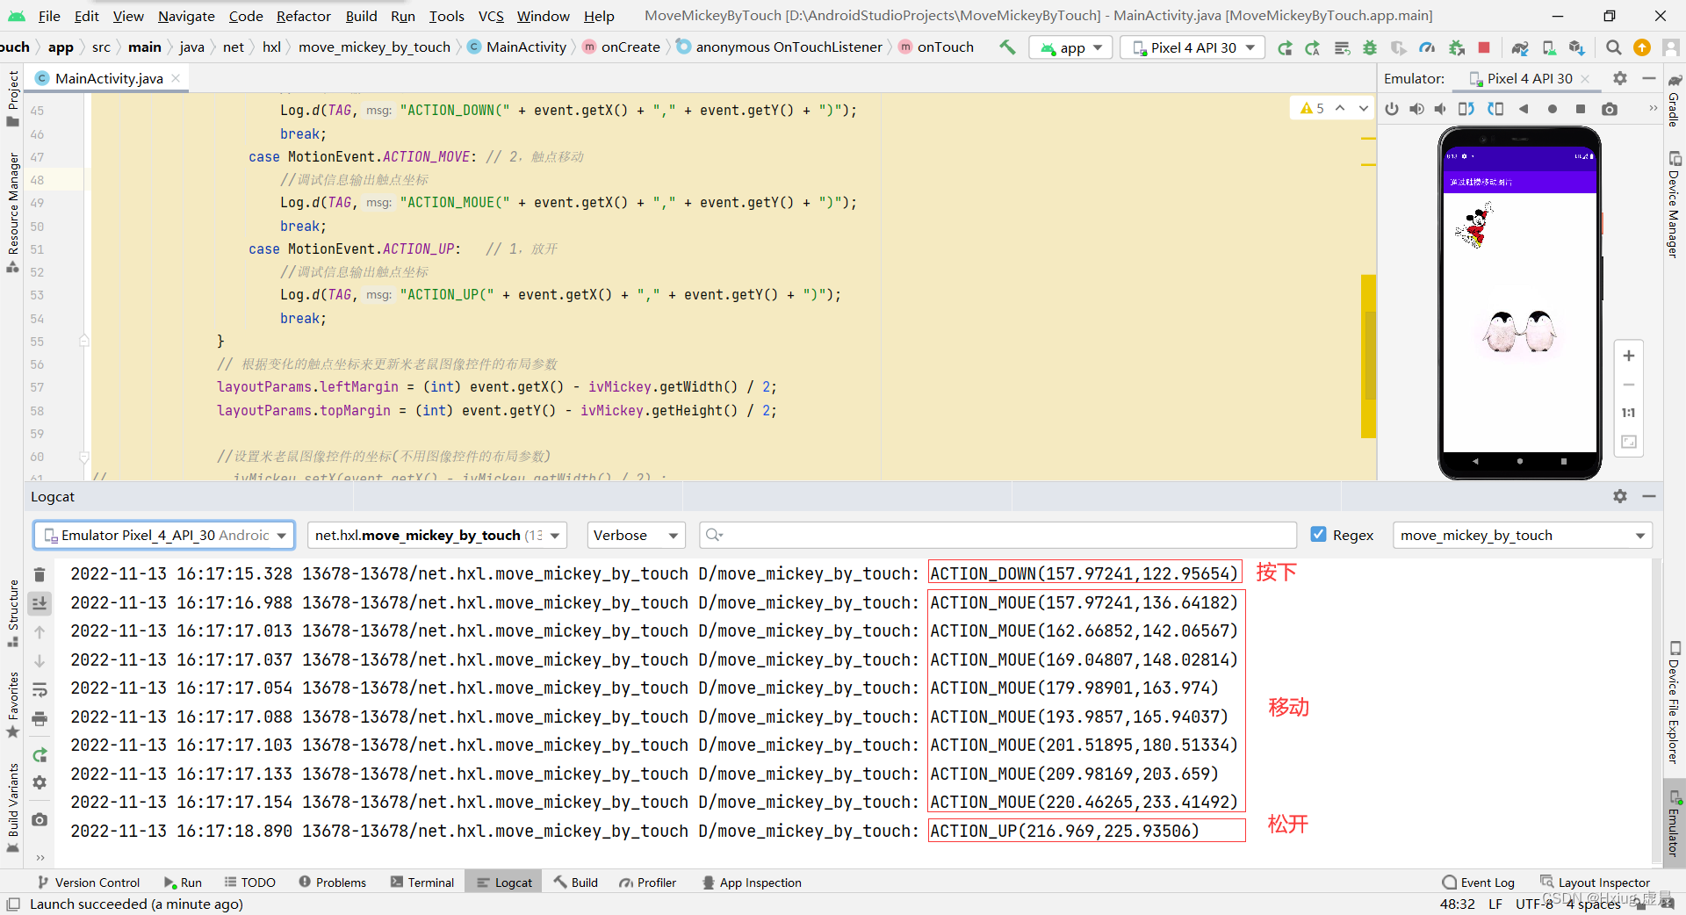Select the MainActivity.java editor tab
Viewport: 1686px width, 915px height.
point(107,78)
